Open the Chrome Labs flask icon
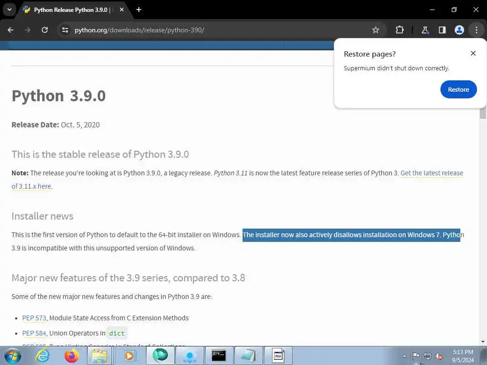The width and height of the screenshot is (487, 365). click(425, 30)
